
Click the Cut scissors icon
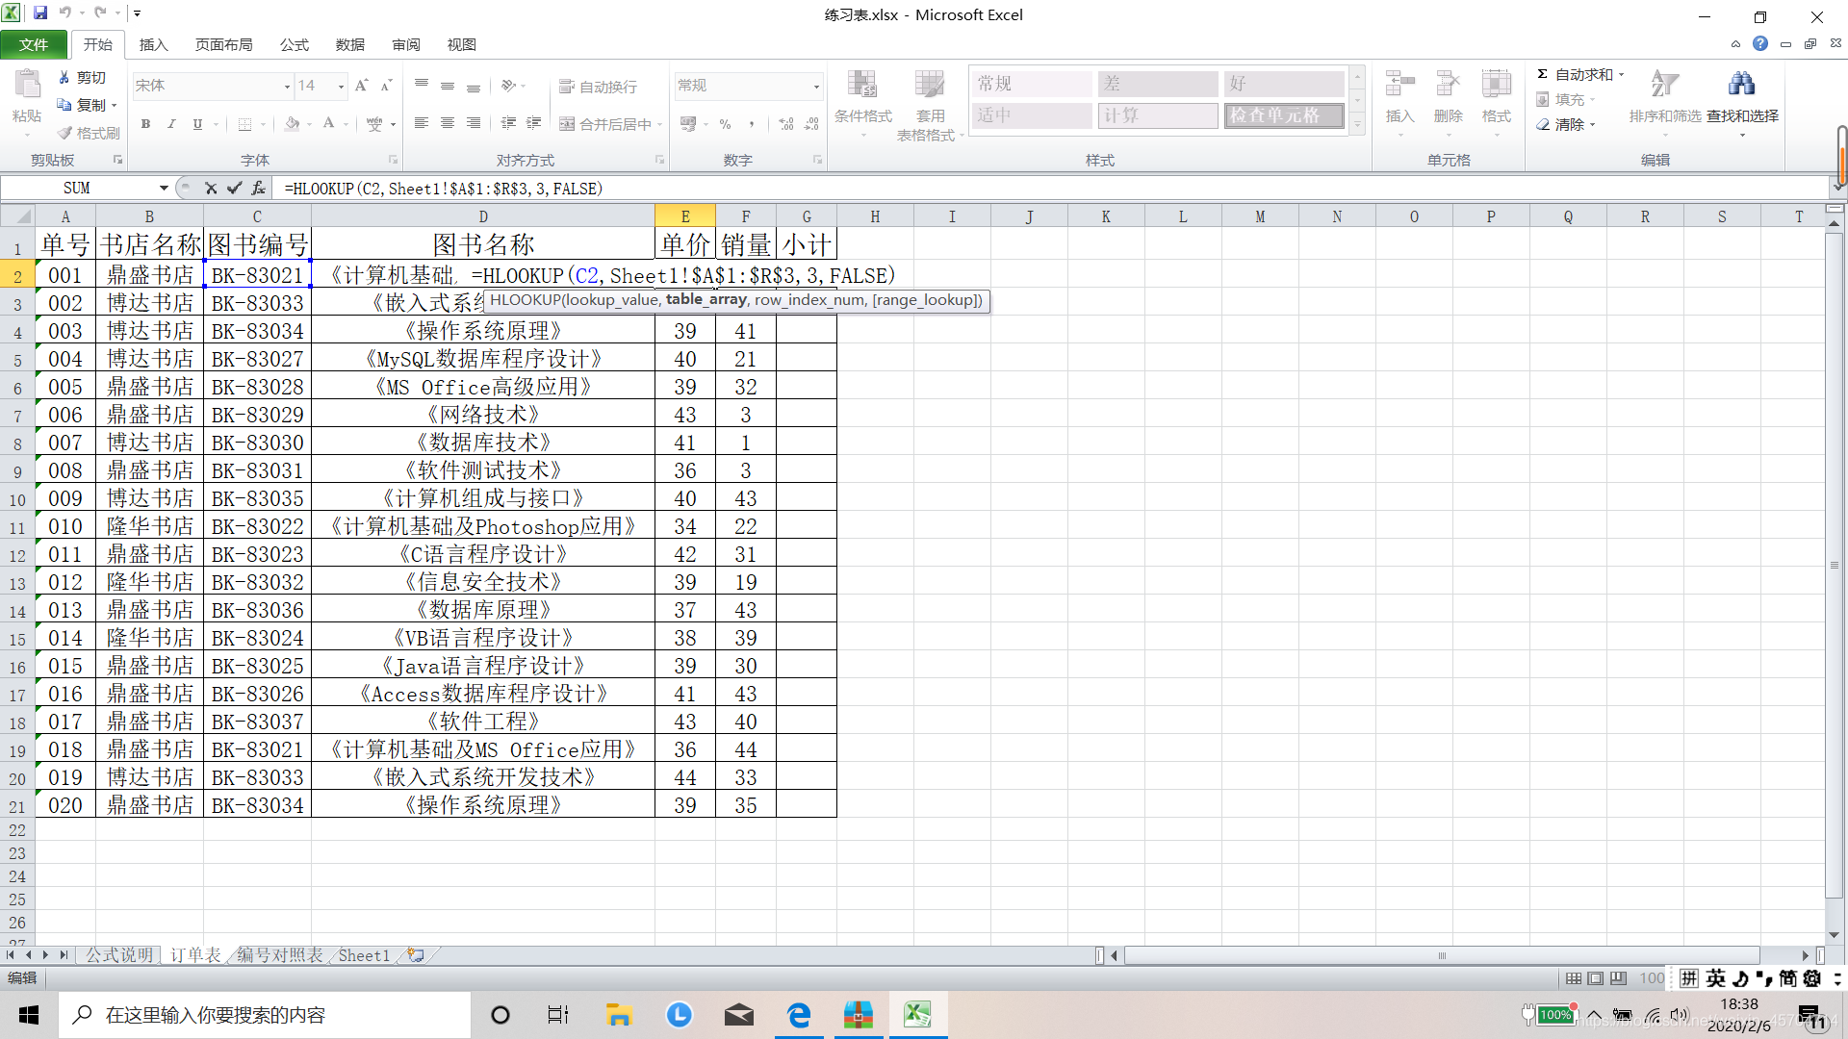(64, 77)
